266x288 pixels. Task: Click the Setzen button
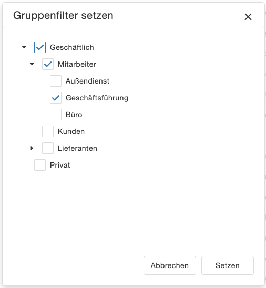[x=228, y=265]
